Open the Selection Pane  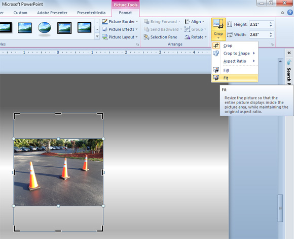point(160,37)
